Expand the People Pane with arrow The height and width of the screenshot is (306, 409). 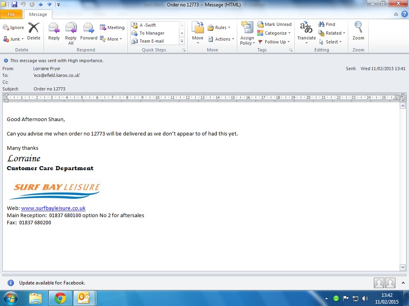pos(403,283)
